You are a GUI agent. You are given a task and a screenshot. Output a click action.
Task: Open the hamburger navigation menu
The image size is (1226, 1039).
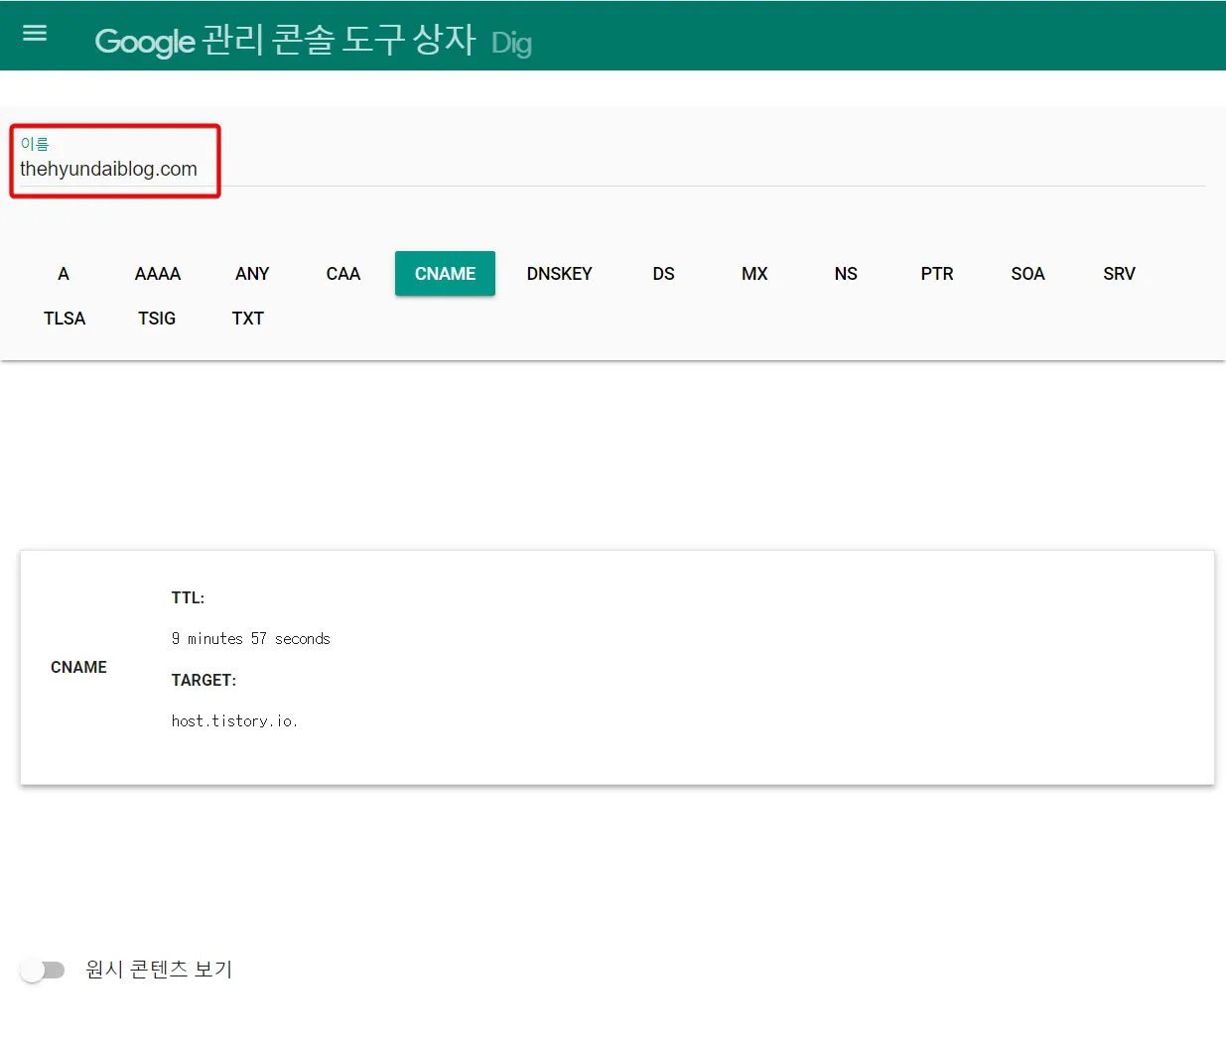35,34
